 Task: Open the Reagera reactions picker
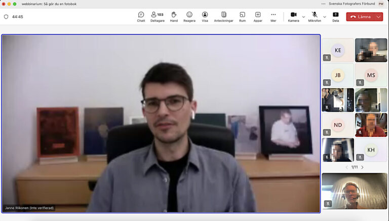(x=189, y=17)
